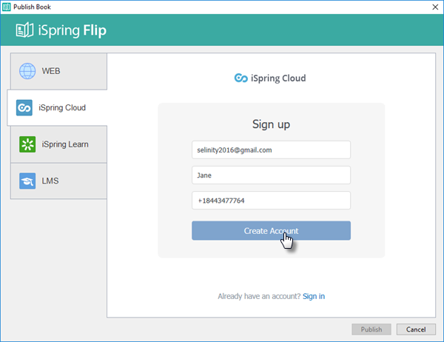Click the LMS graduation cap icon
The height and width of the screenshot is (342, 444).
click(27, 181)
